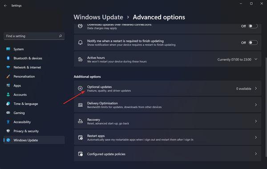267x169 pixels.
Task: Click the vertical scrollbar on right
Action: 266,107
